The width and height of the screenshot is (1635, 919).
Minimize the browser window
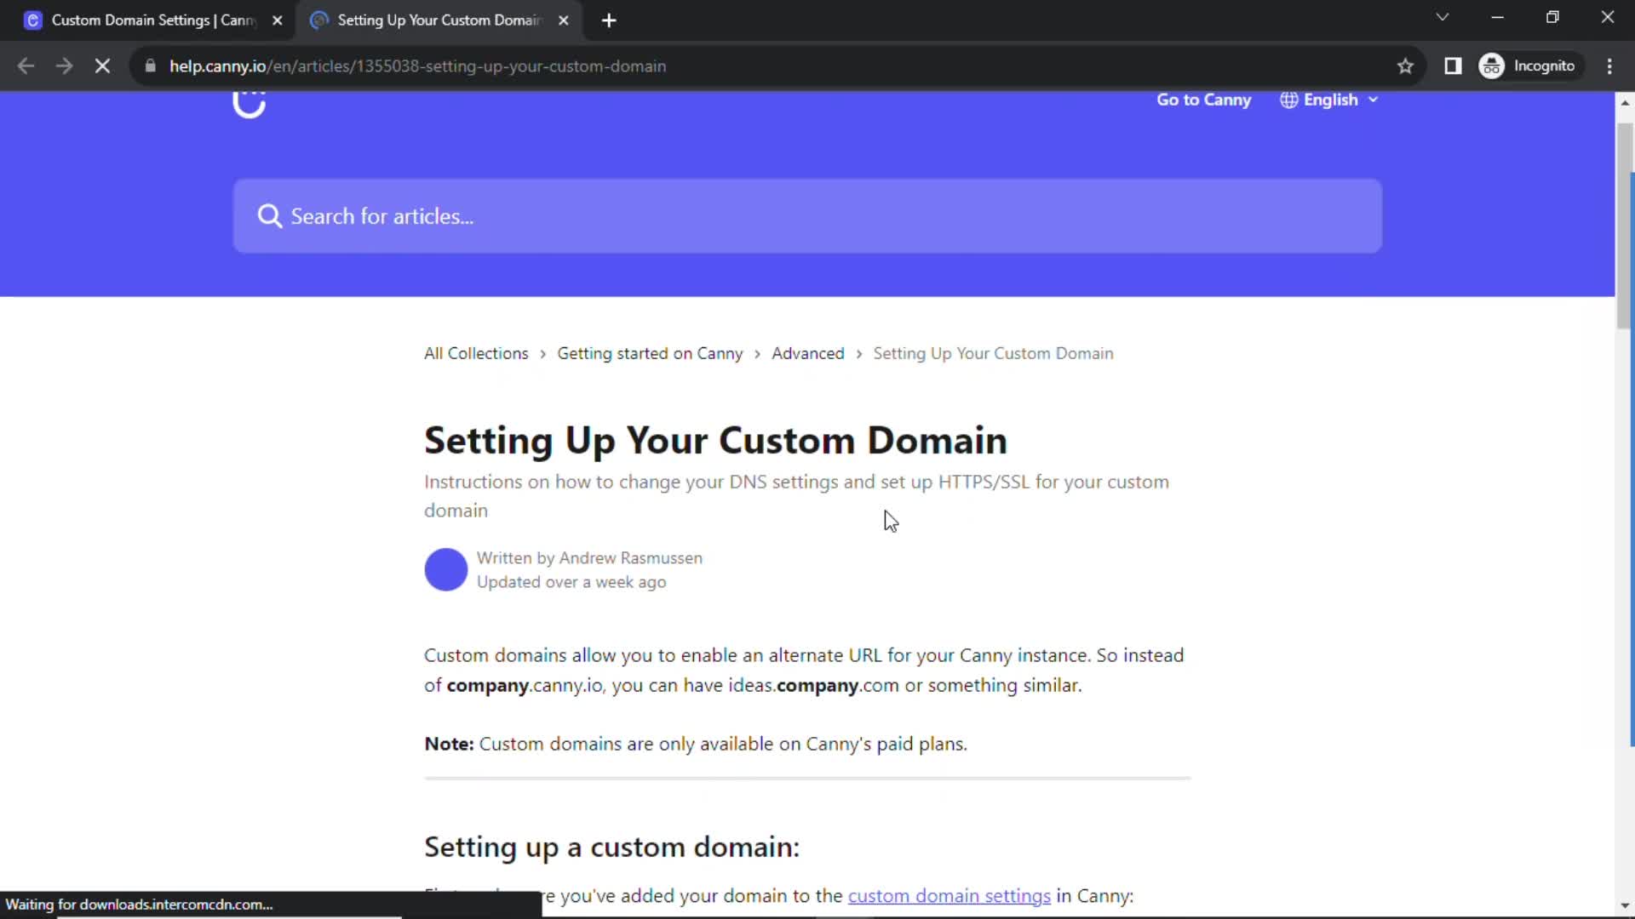pos(1497,17)
